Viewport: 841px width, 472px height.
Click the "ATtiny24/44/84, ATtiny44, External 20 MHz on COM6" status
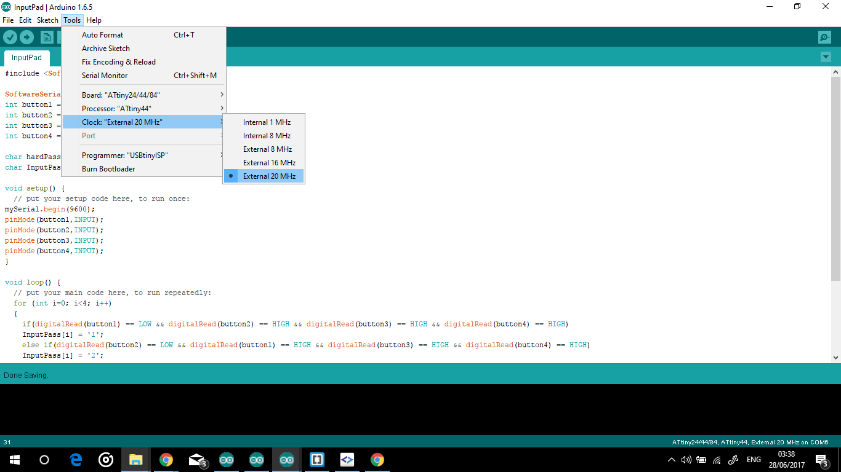(x=750, y=442)
